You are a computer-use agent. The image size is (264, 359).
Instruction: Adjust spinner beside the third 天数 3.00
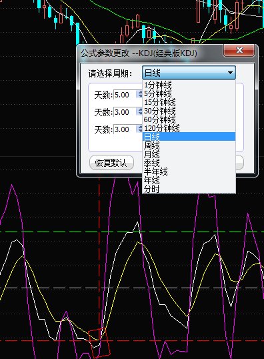(x=140, y=129)
